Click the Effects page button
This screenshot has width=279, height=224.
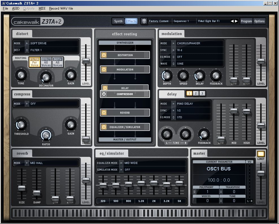pos(131,21)
